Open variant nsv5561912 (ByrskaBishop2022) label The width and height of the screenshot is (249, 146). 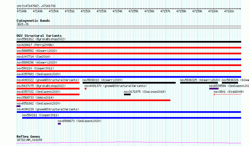click(41, 39)
